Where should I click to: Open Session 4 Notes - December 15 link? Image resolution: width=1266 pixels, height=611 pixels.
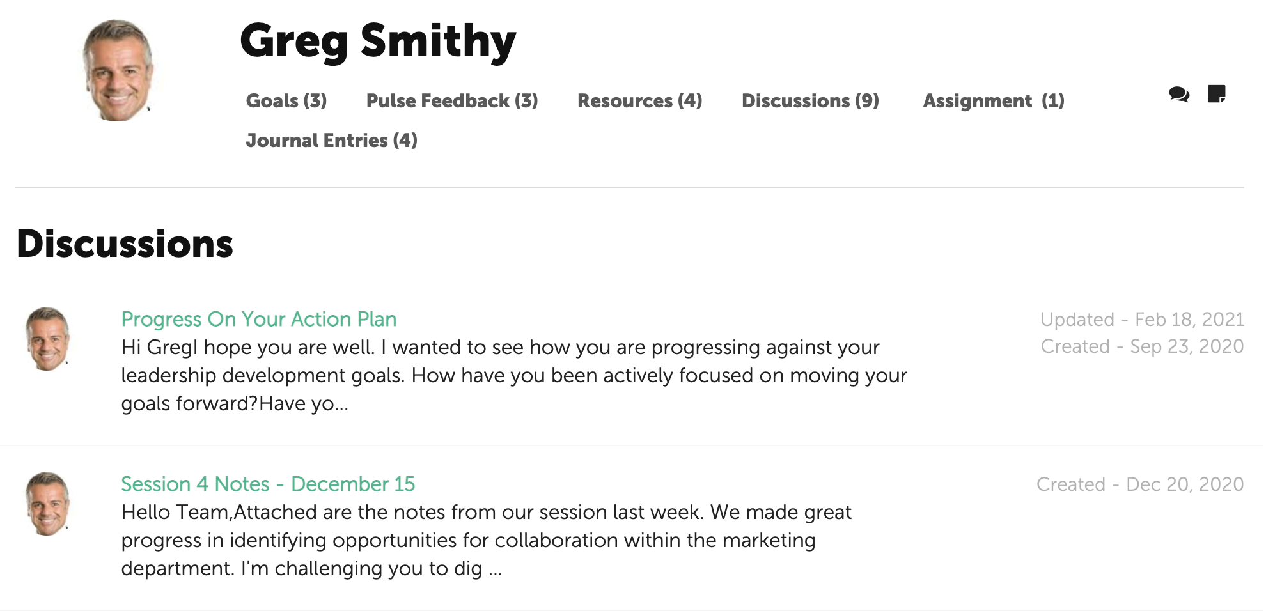click(268, 484)
